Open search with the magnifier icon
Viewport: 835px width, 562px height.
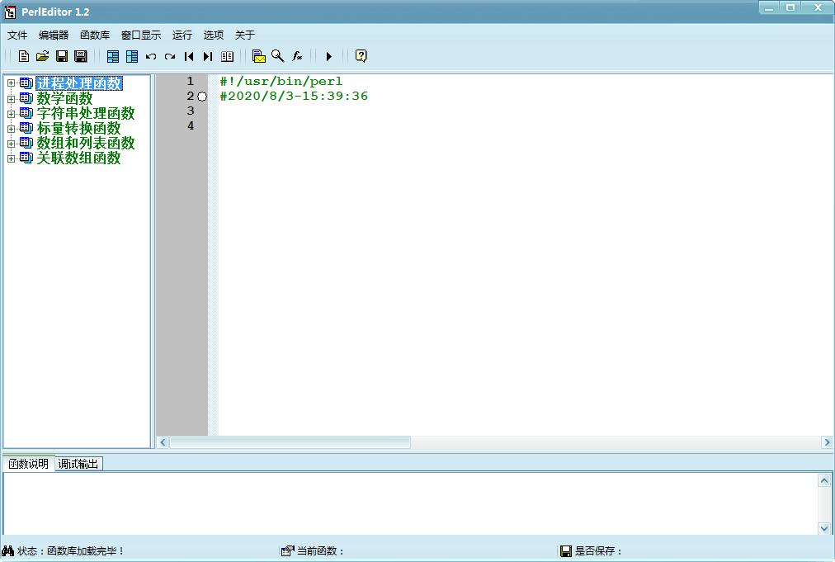pyautogui.click(x=277, y=56)
